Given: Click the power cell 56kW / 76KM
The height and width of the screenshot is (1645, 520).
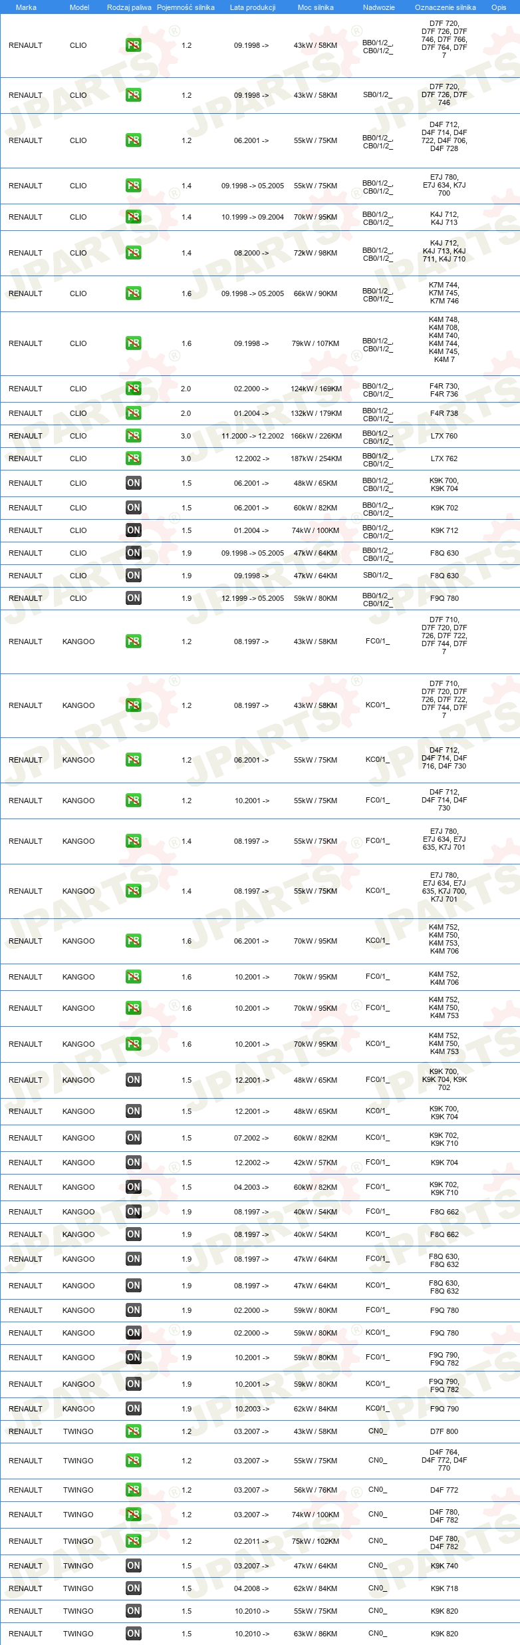Looking at the screenshot, I should pyautogui.click(x=316, y=1490).
